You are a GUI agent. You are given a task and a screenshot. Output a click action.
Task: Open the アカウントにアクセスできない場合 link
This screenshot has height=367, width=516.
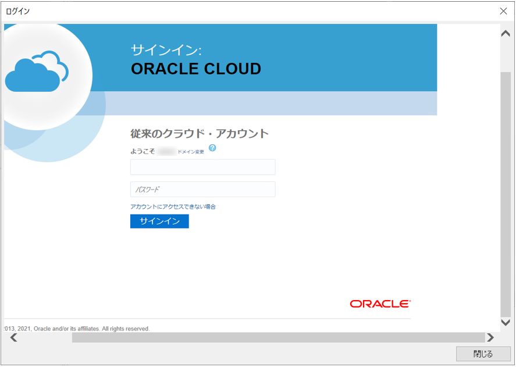click(173, 206)
